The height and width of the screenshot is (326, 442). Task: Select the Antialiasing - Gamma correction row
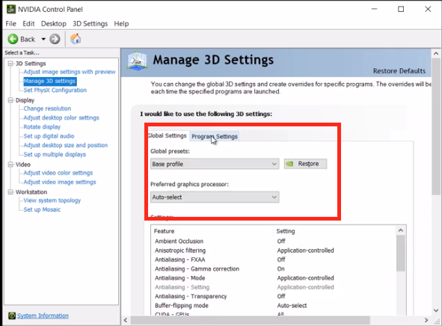click(274, 269)
